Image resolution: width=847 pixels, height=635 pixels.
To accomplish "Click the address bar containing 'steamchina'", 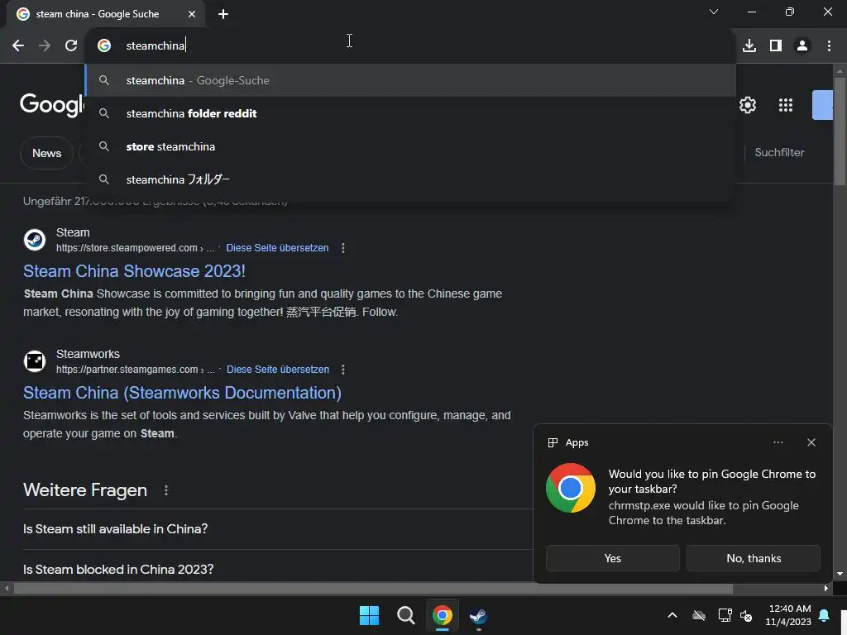I will (410, 46).
